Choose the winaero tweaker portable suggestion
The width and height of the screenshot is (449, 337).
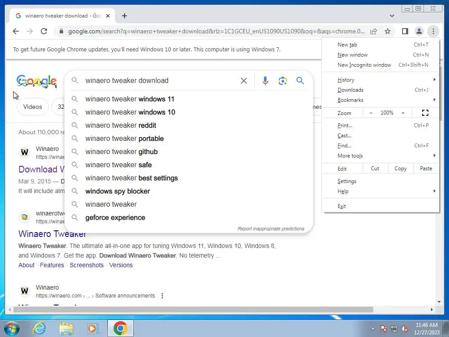pos(189,138)
